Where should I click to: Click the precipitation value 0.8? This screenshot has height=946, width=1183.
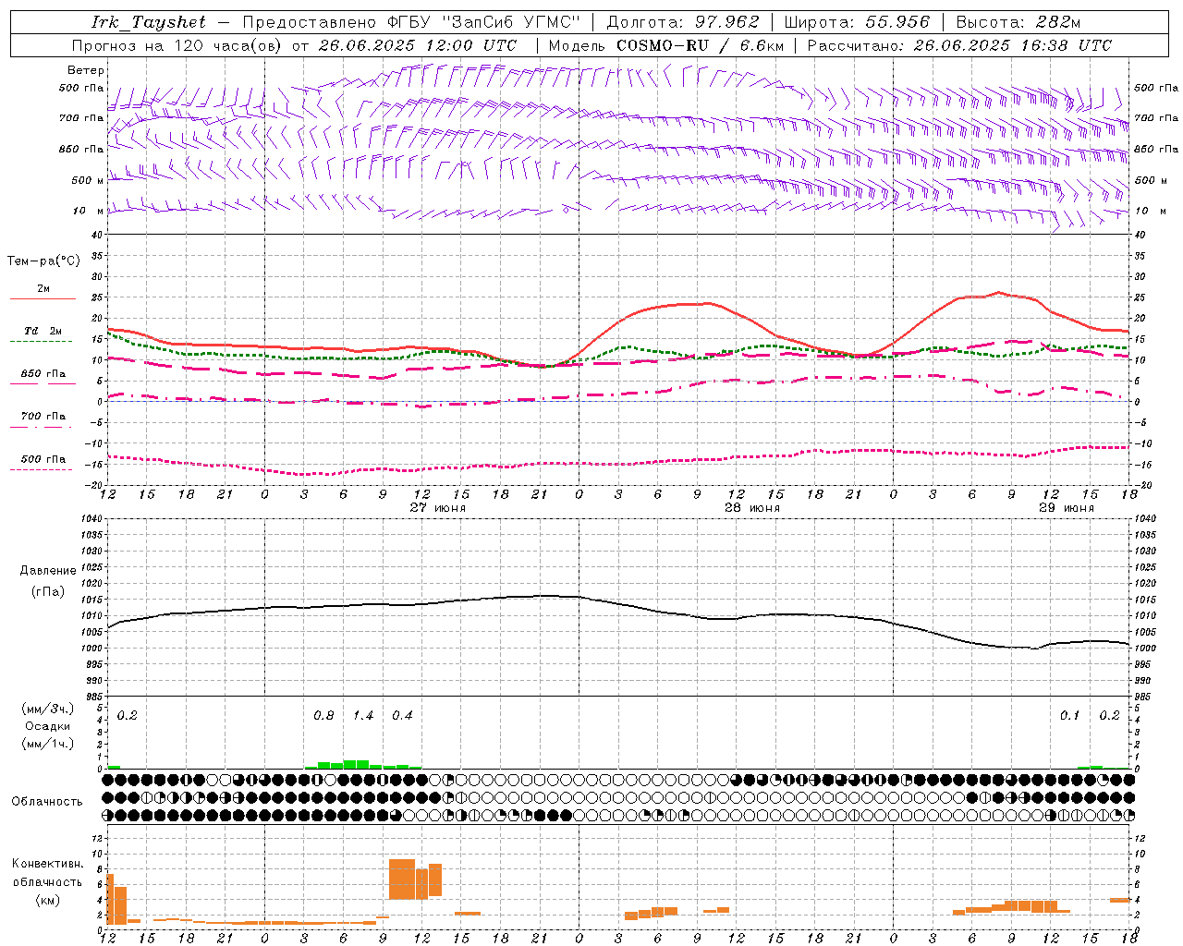323,716
